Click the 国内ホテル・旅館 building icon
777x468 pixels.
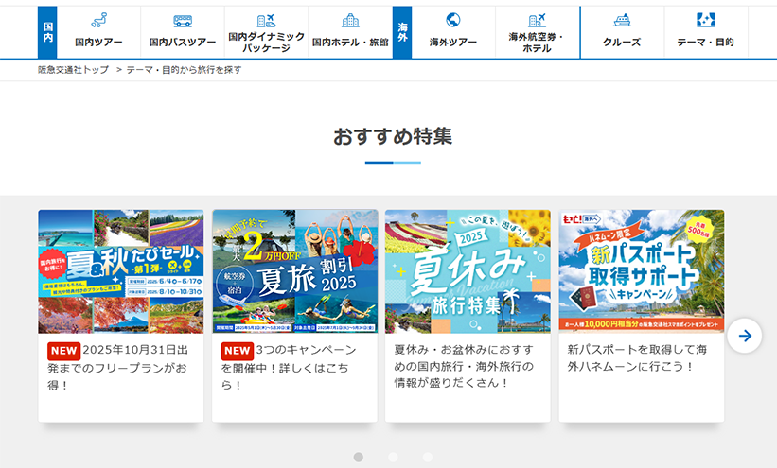(350, 20)
